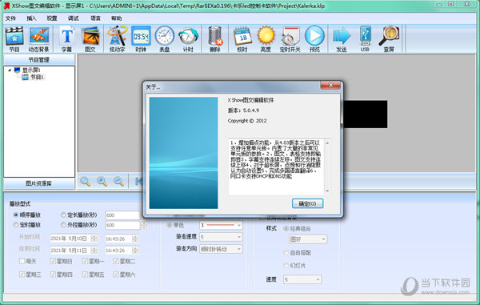The width and height of the screenshot is (480, 305).
Task: Open 校时 time calibration
Action: click(x=242, y=39)
